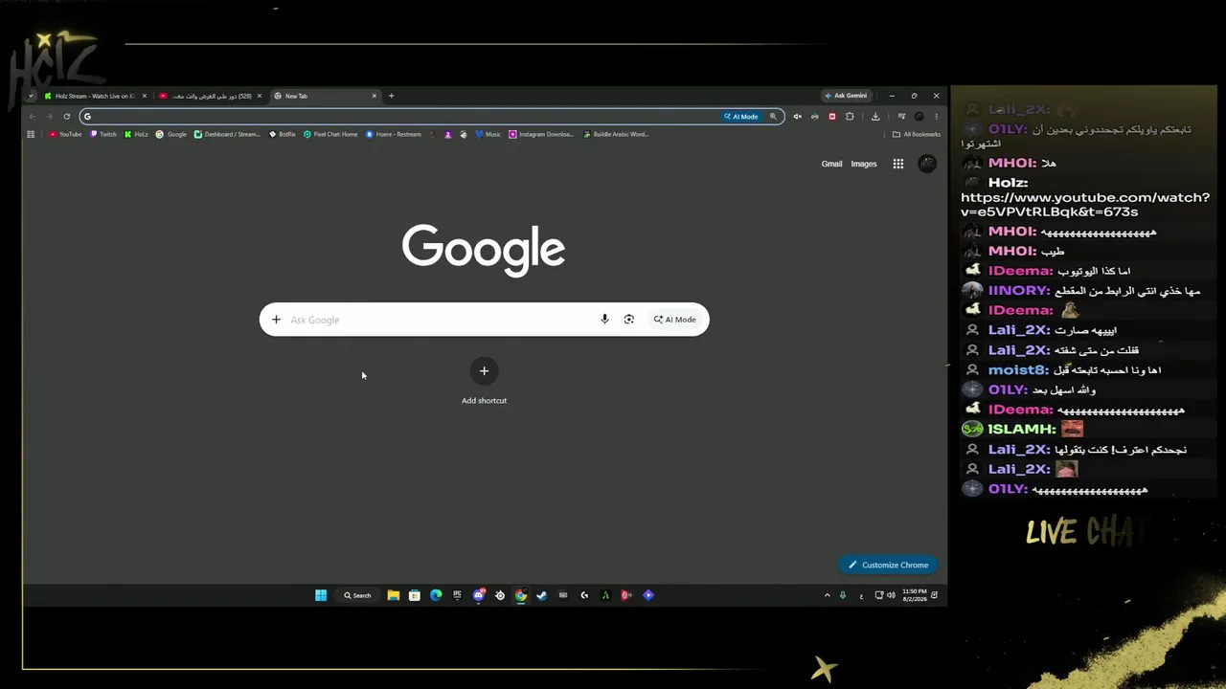Screen dimensions: 1226x689
Task: Open the Windows Start menu
Action: coord(321,595)
